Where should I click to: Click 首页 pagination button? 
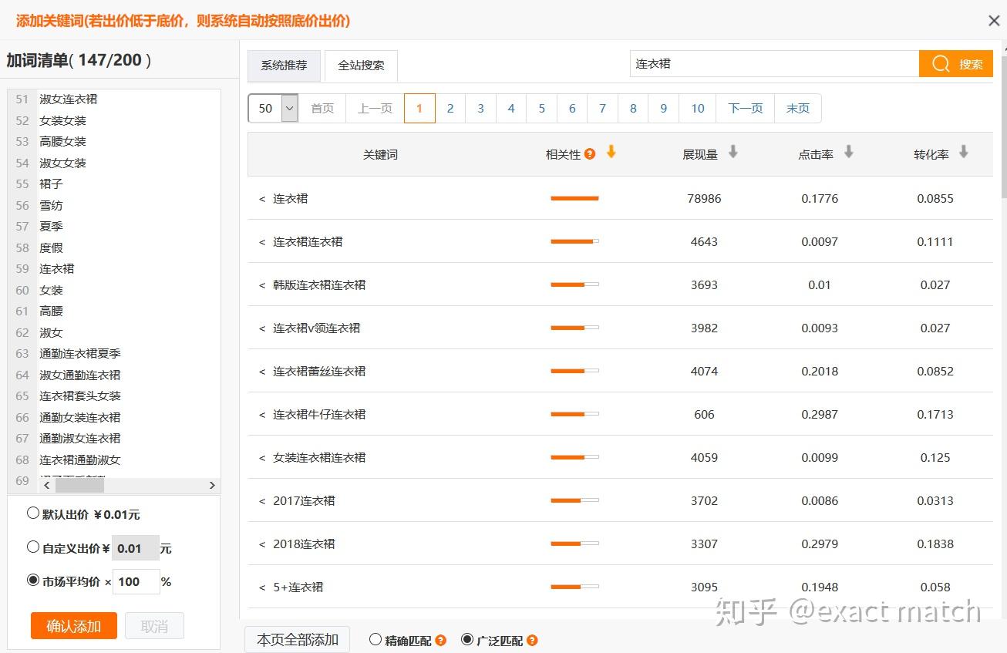[x=322, y=109]
